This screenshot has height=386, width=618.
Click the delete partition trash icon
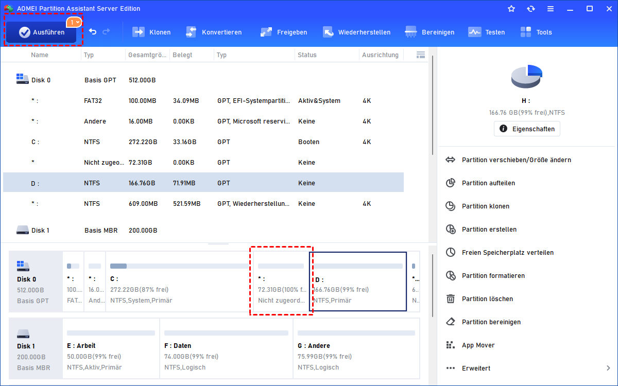coord(451,299)
